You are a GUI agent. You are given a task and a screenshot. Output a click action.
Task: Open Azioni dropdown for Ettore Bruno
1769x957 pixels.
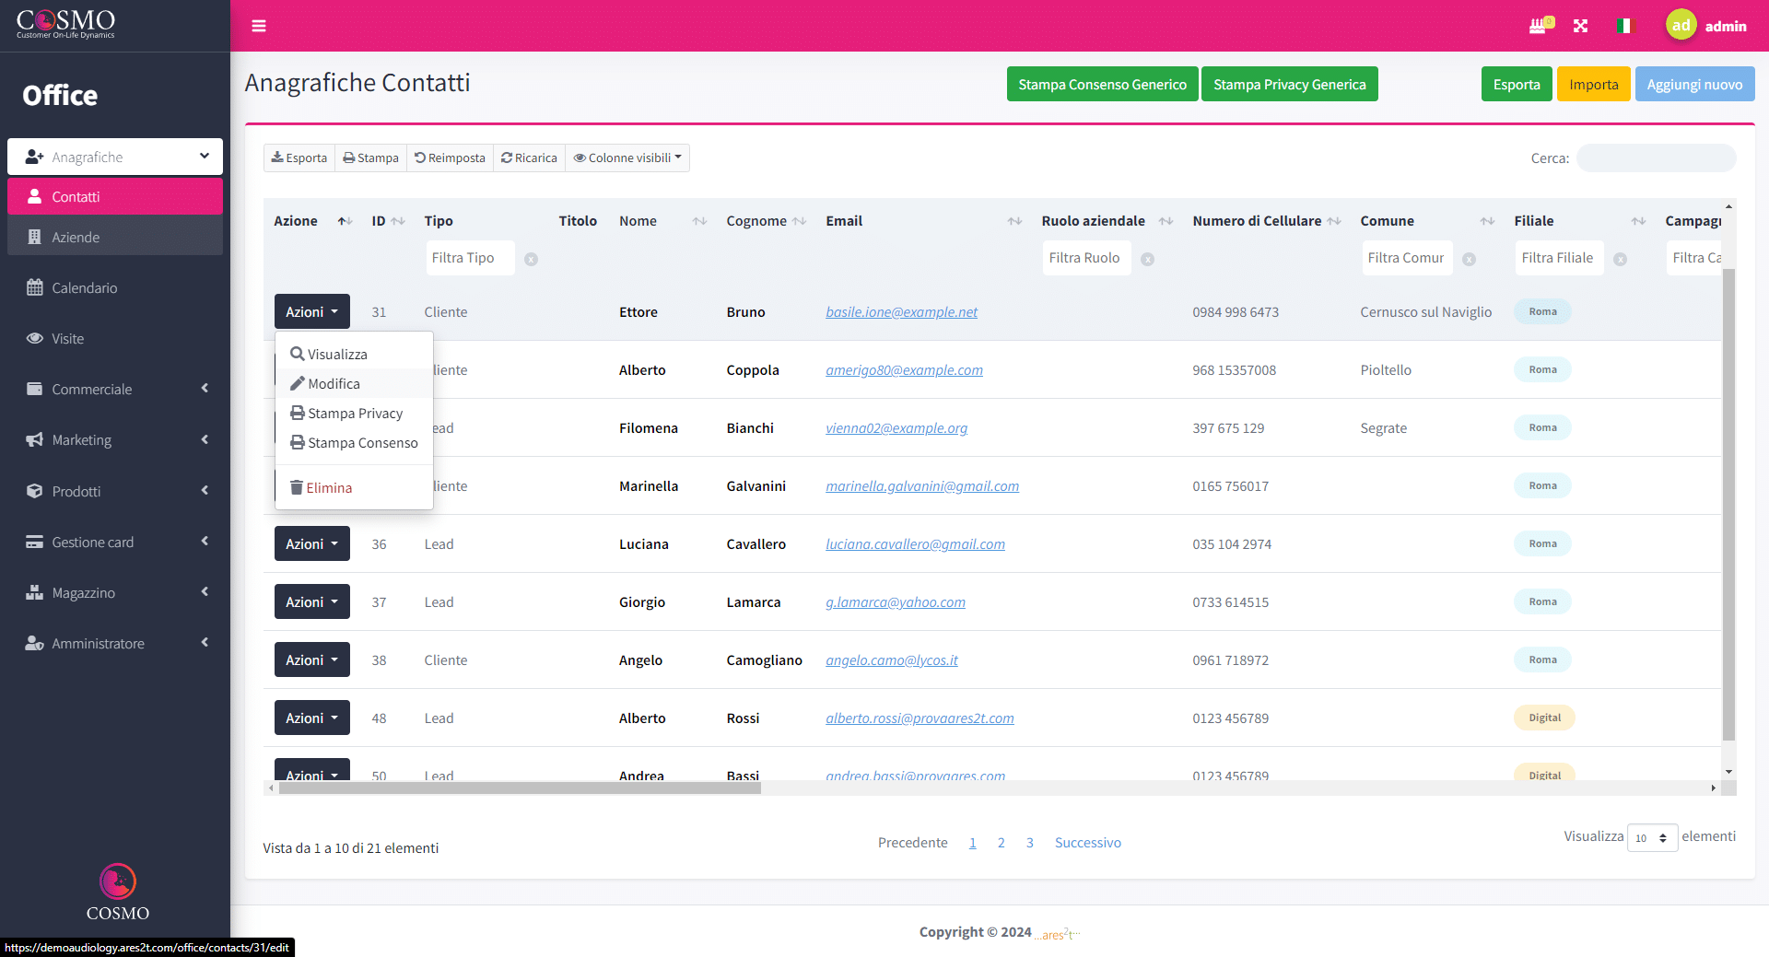coord(312,311)
